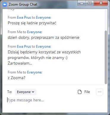Click 'Ewa Prus' above 'Proszę się ładnie przywitać'
The width and height of the screenshot is (110, 115).
(x=24, y=17)
